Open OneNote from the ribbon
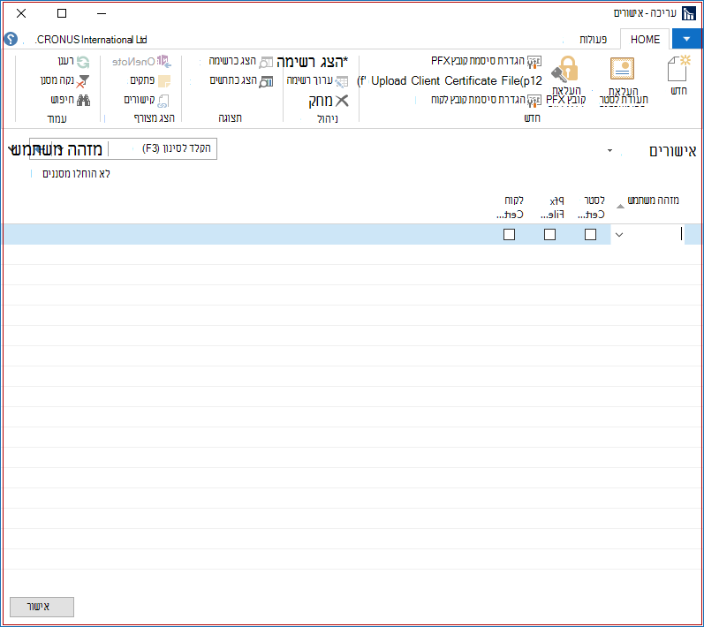Screen dimensions: 704x627 point(142,62)
